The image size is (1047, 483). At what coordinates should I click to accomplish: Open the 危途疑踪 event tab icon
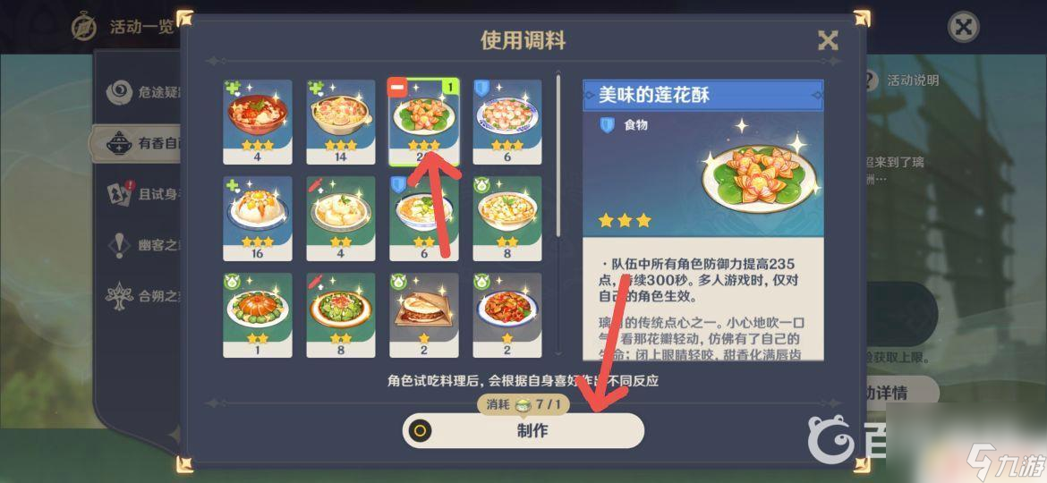point(119,93)
